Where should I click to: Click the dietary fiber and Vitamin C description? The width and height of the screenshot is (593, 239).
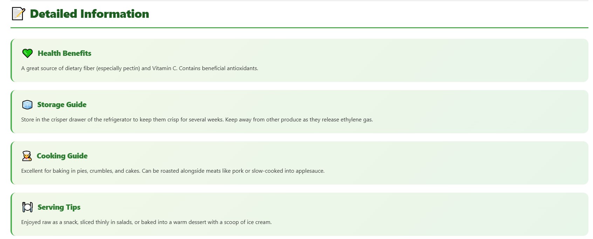pos(139,68)
